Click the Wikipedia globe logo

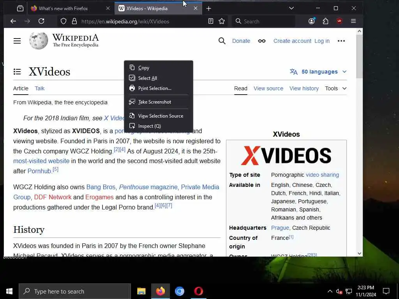pyautogui.click(x=39, y=40)
